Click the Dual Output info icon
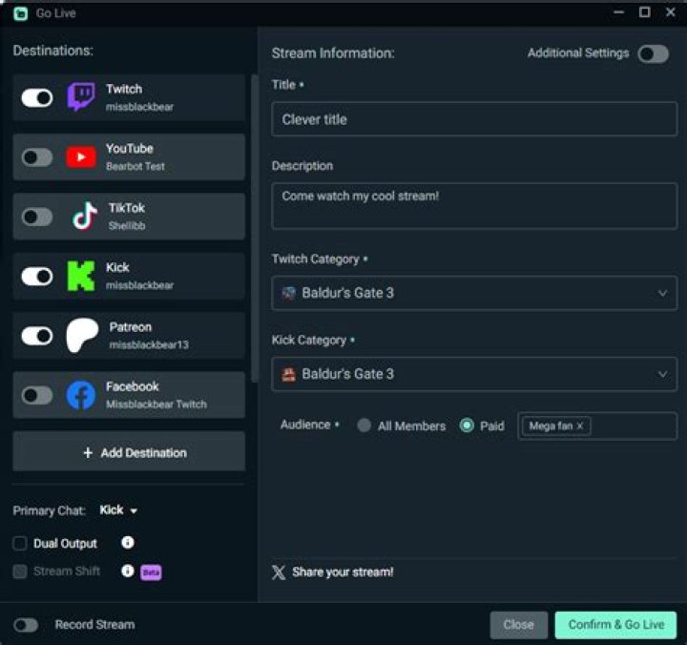This screenshot has width=687, height=645. pyautogui.click(x=128, y=543)
